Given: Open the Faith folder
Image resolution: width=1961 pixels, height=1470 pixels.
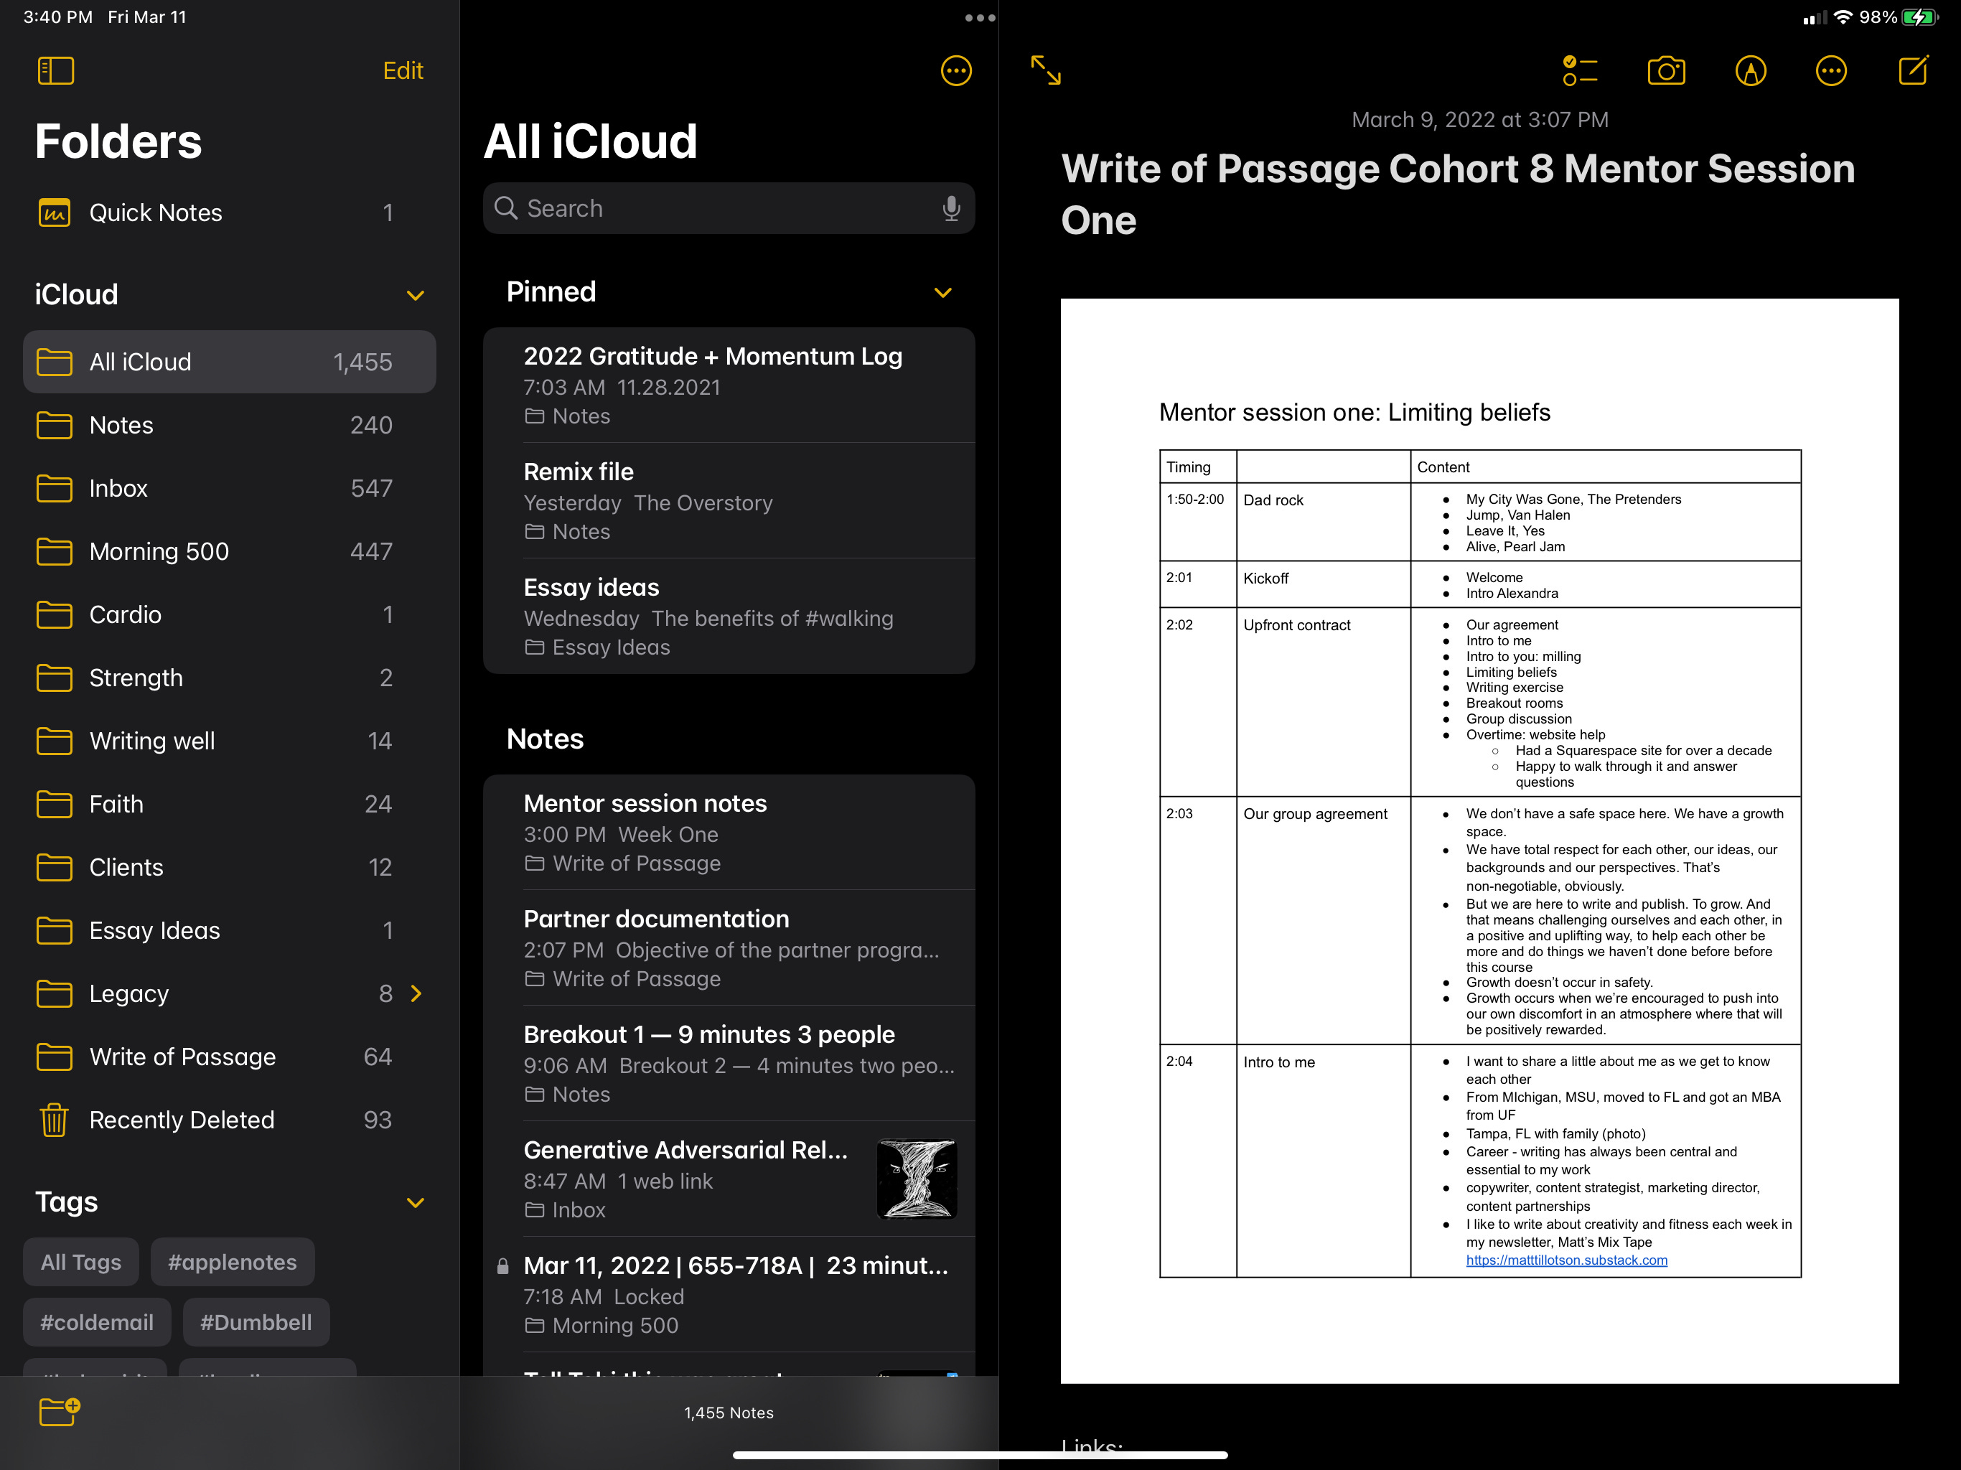Looking at the screenshot, I should 230,804.
